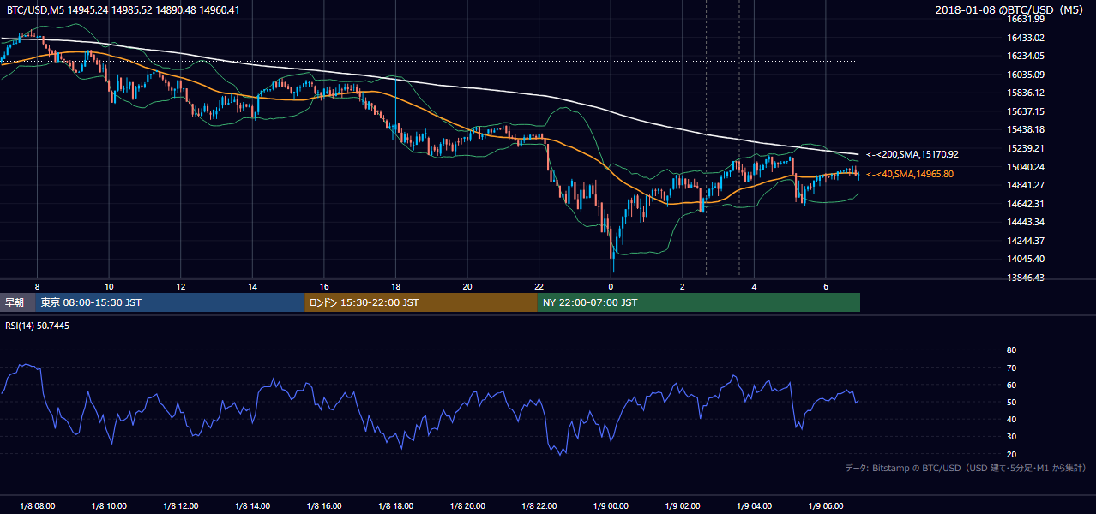Click the 1/8 20:00 time label

click(467, 505)
